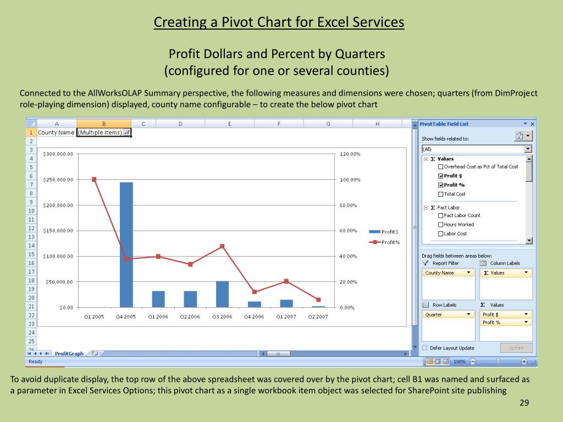
Task: Click the select-all corner of the sheet
Action: (31, 124)
